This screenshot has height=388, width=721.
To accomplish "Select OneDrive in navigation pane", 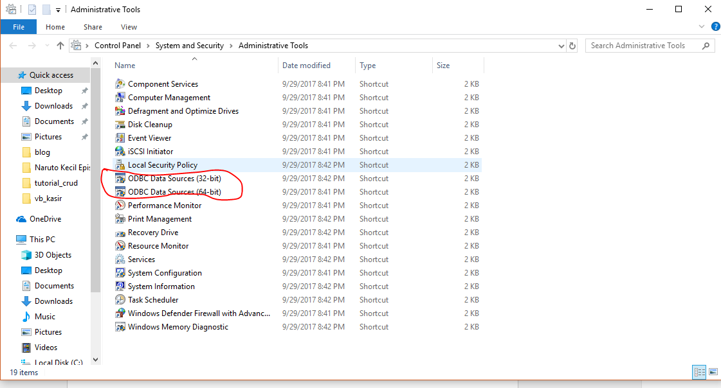I will point(46,219).
